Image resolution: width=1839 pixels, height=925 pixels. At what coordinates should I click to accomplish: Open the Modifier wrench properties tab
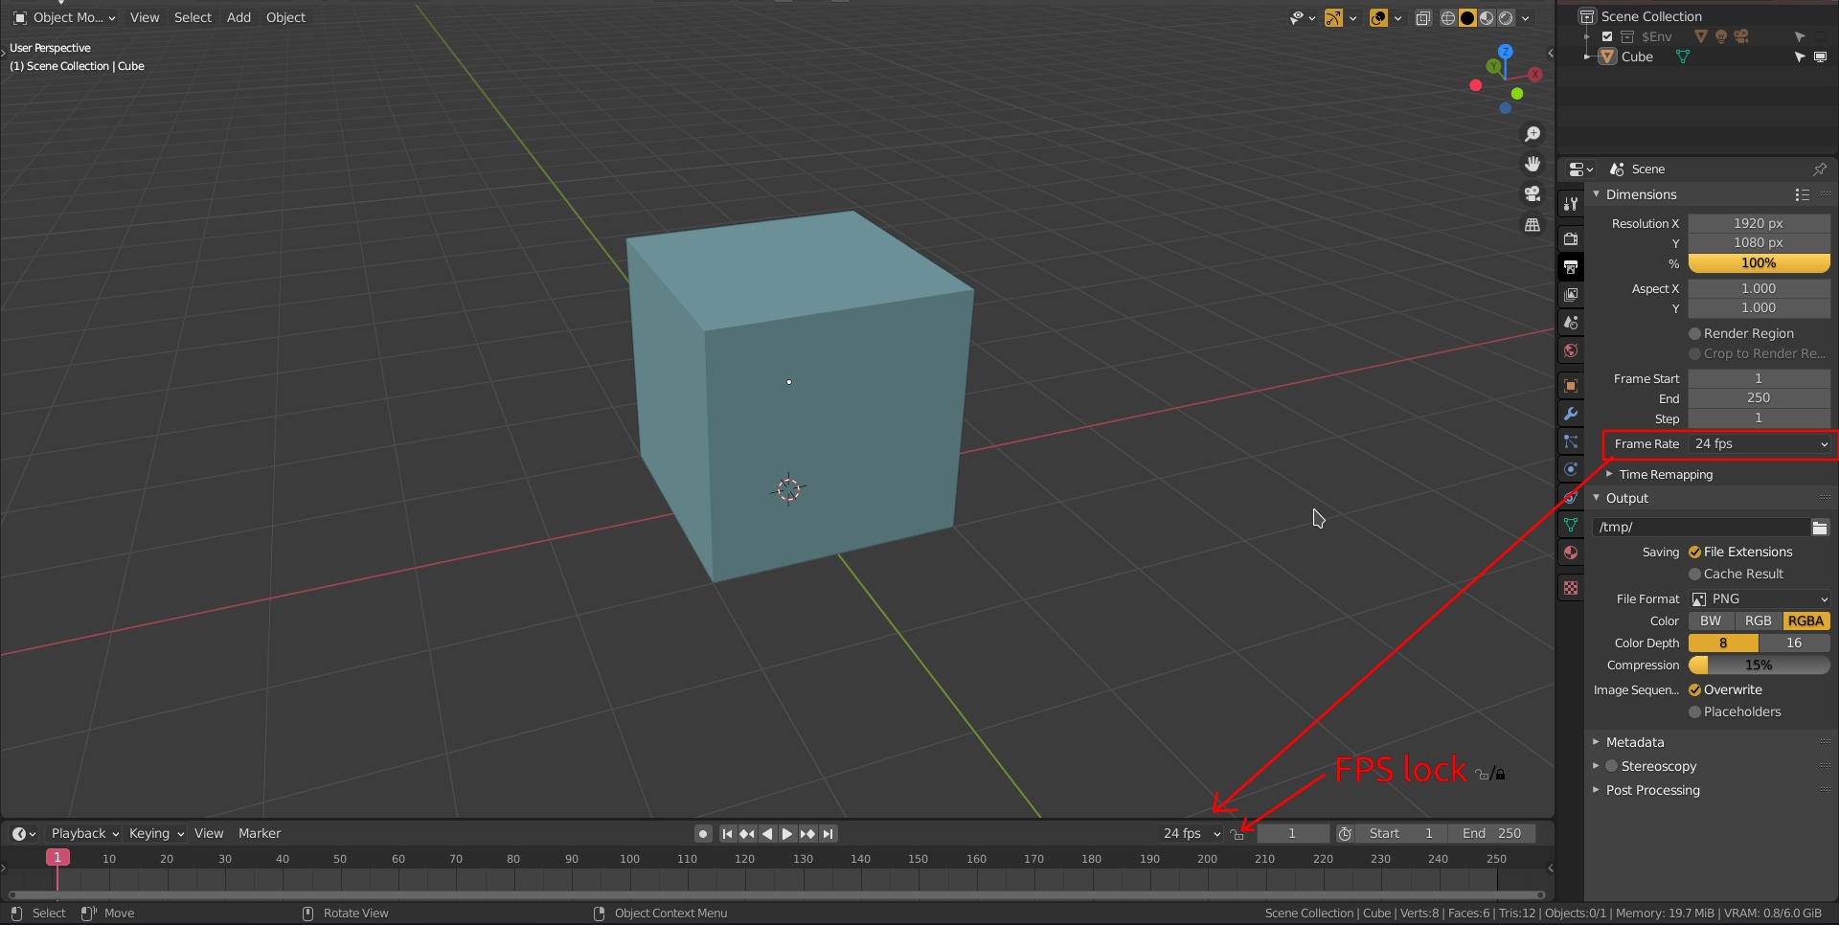pos(1571,414)
